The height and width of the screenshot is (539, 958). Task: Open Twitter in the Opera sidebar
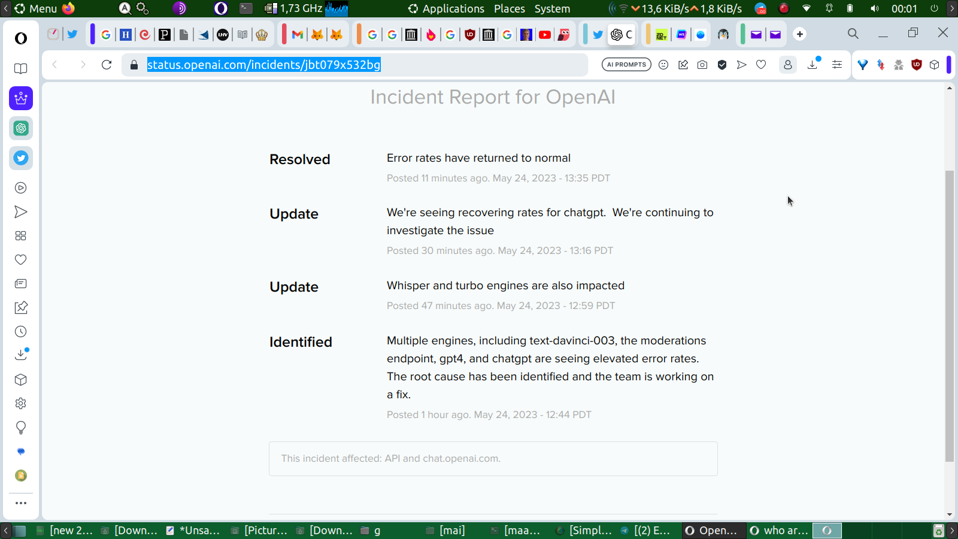[x=21, y=158]
